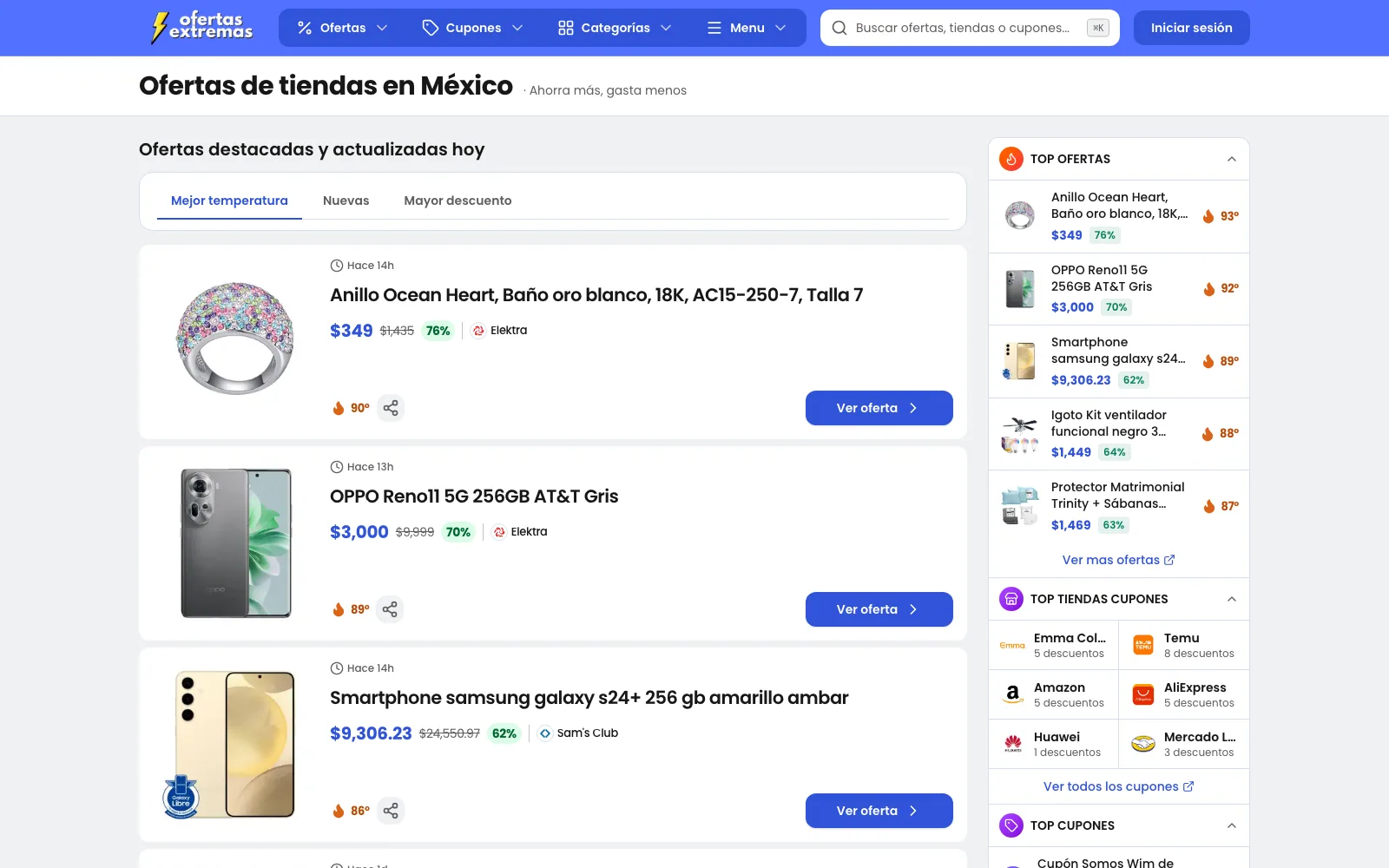This screenshot has width=1389, height=868.
Task: Expand the Cupones dropdown in navbar
Action: pyautogui.click(x=473, y=28)
